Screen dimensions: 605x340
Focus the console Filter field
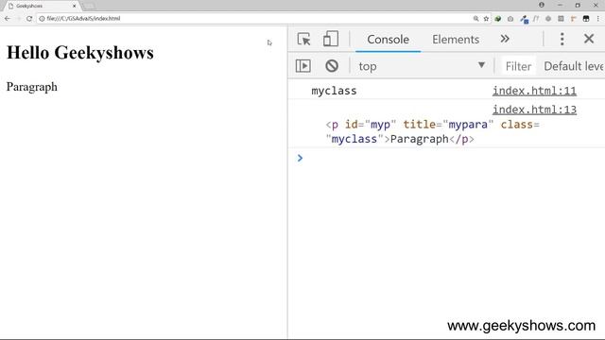pos(518,66)
